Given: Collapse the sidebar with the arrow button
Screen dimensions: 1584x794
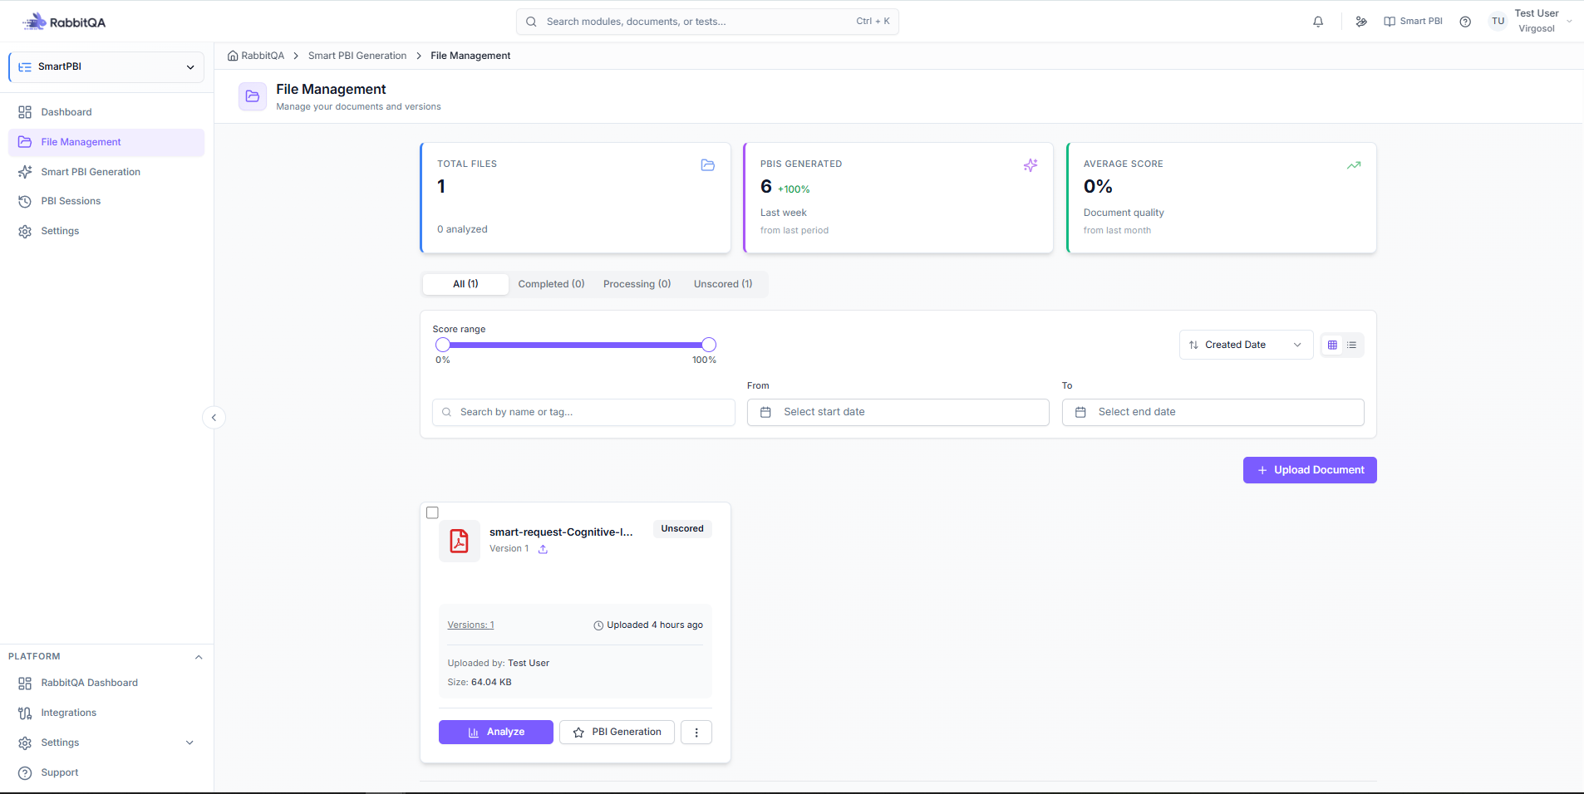Looking at the screenshot, I should 214,418.
